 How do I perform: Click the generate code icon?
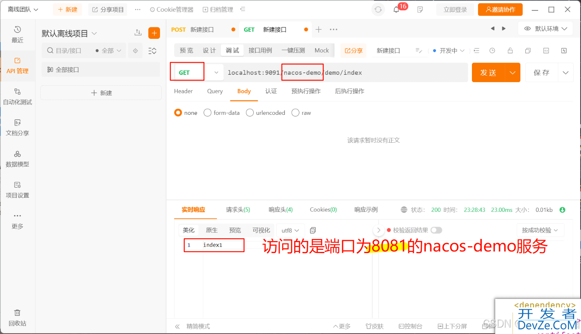coord(546,51)
